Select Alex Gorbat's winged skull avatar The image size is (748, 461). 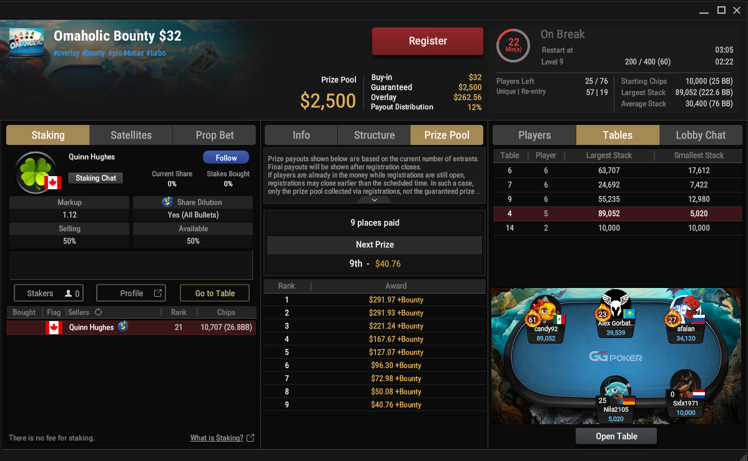(616, 304)
